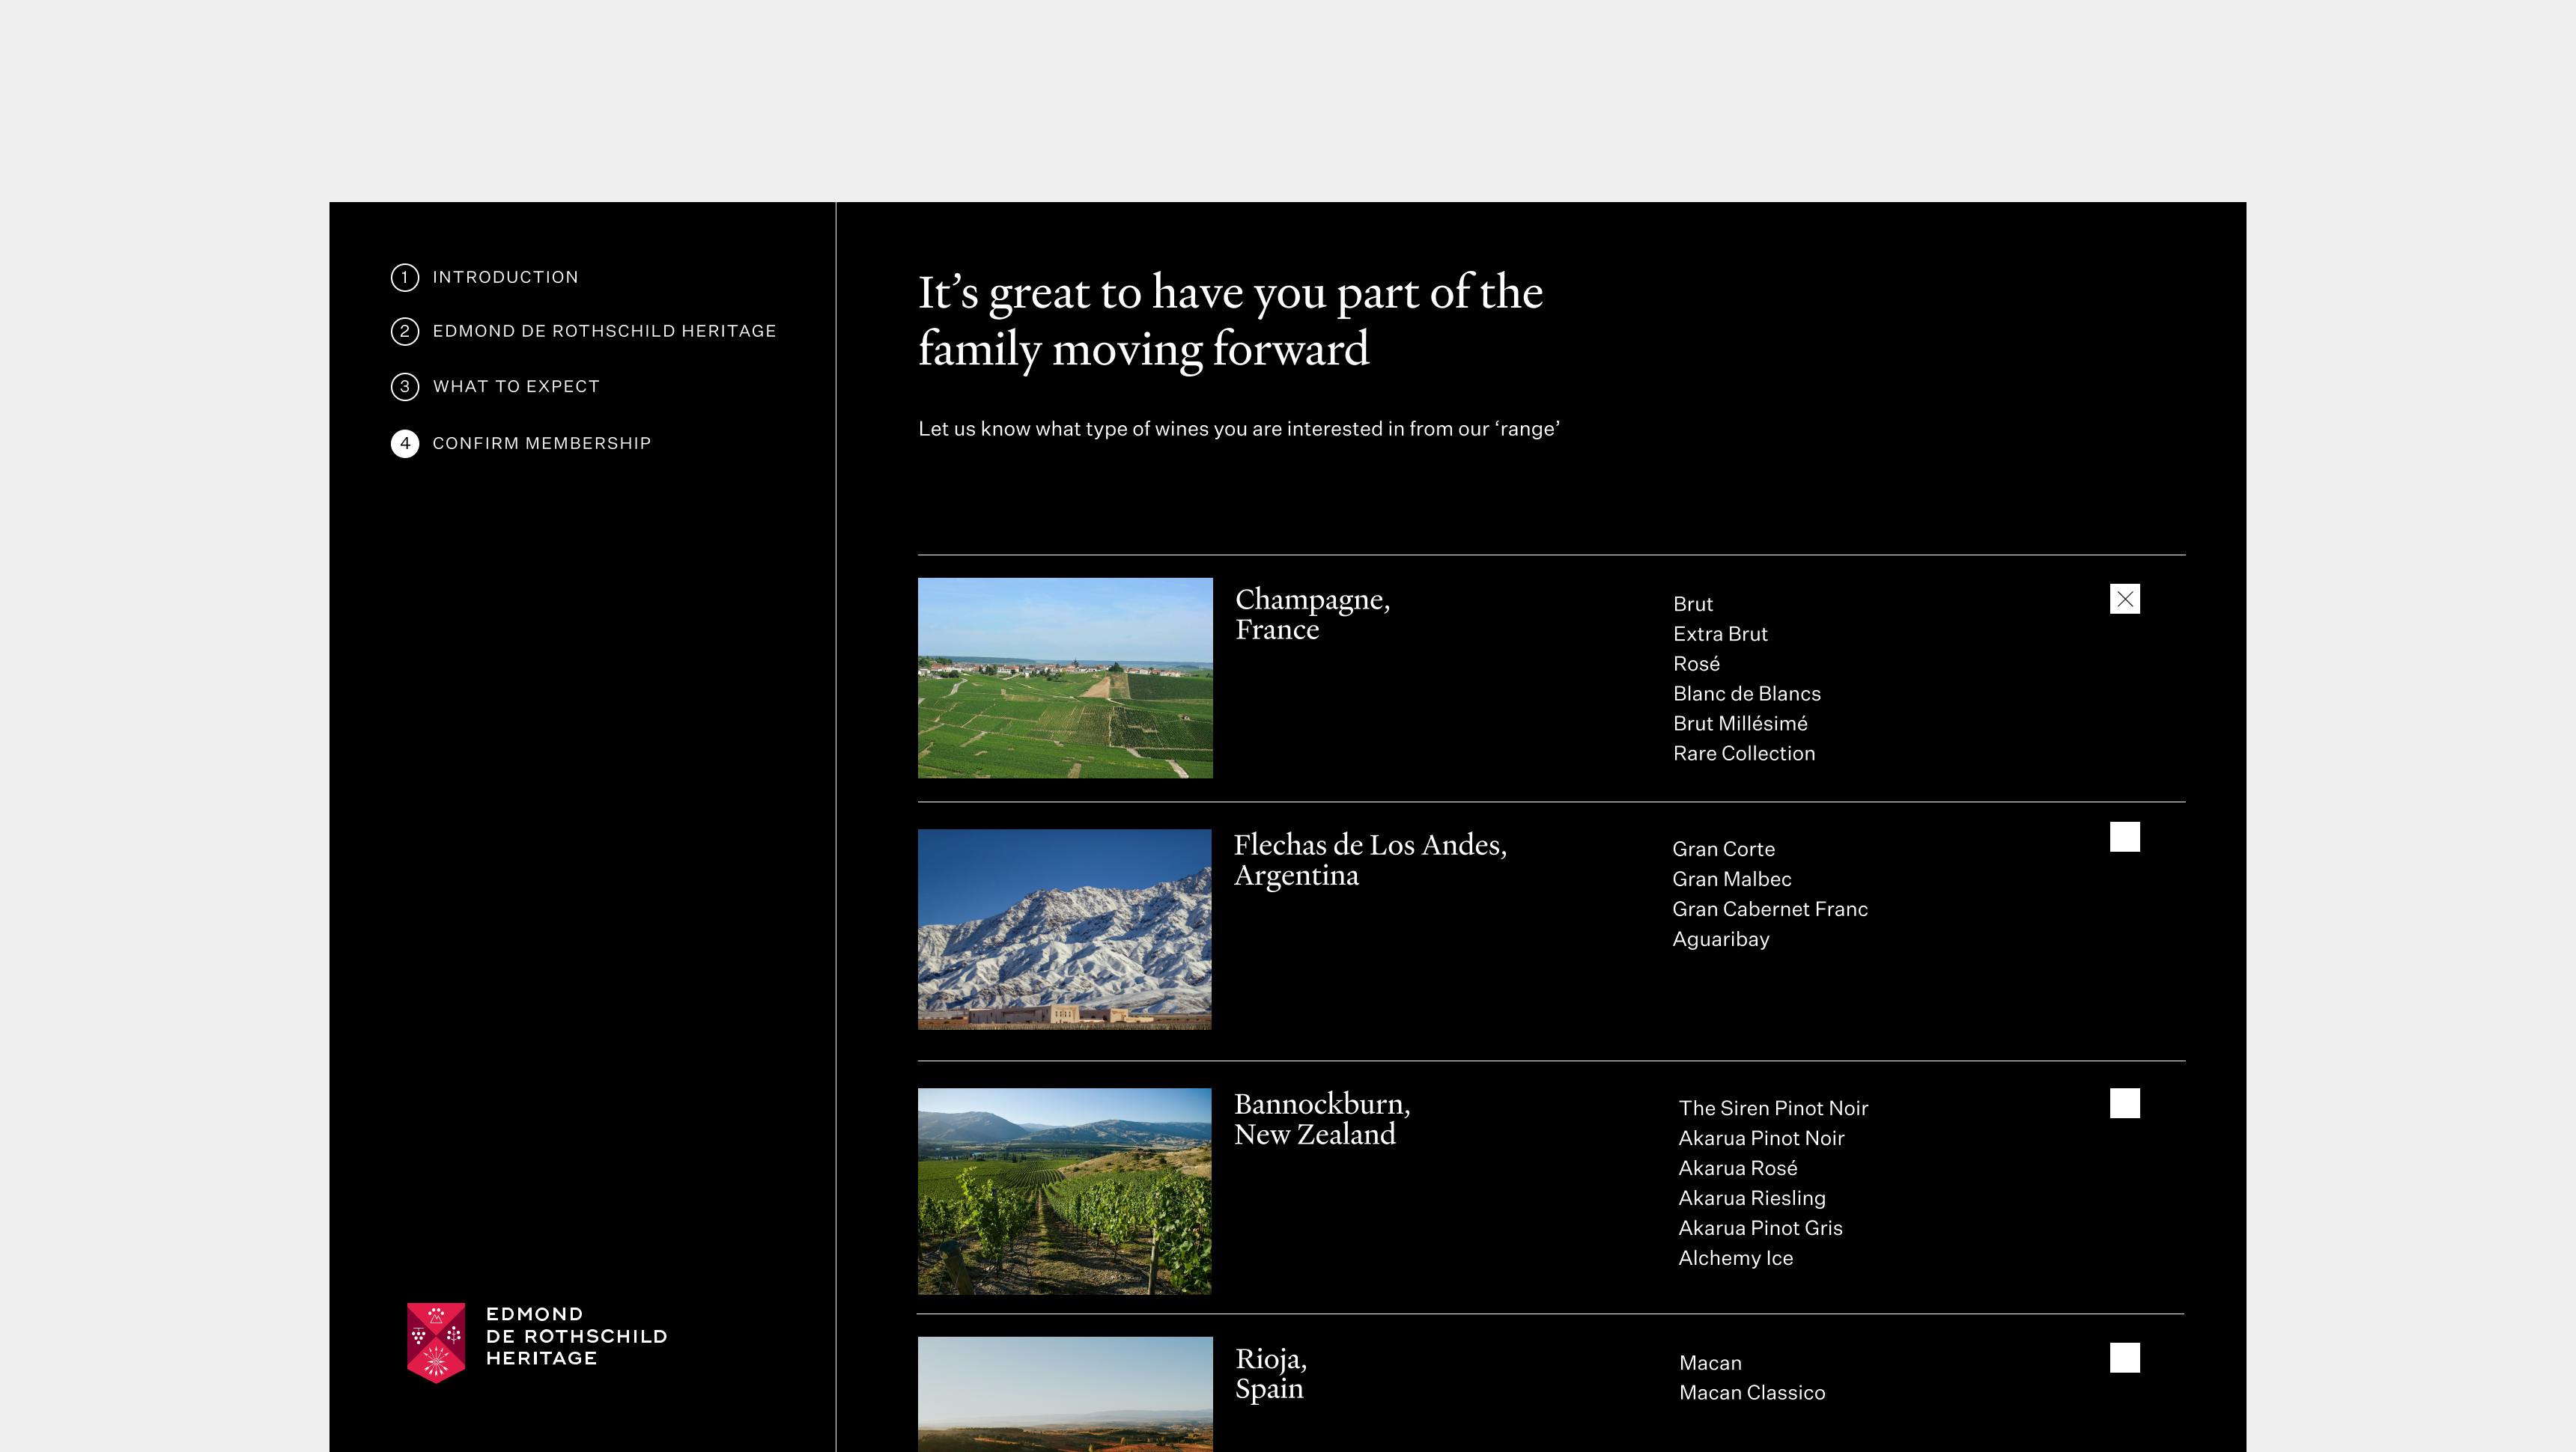The height and width of the screenshot is (1452, 2576).
Task: Click the Akarua Pinot Gris entry
Action: coord(1760,1227)
